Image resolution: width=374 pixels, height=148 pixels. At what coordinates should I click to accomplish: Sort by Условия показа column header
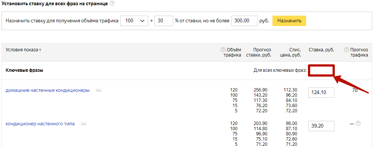24,50
